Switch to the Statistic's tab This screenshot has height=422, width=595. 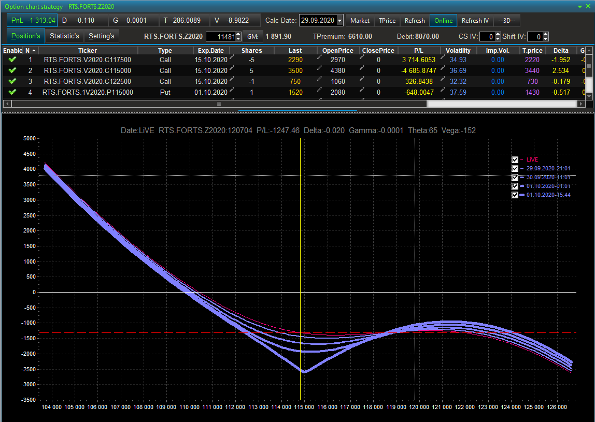64,36
